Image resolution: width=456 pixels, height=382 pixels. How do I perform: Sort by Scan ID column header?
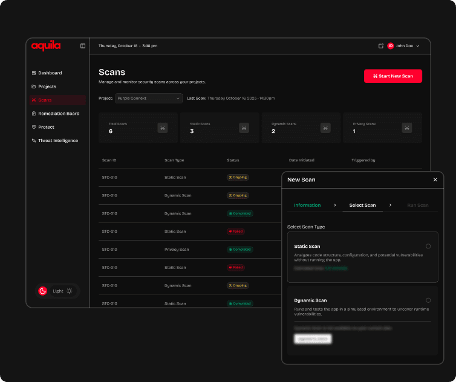tap(109, 160)
